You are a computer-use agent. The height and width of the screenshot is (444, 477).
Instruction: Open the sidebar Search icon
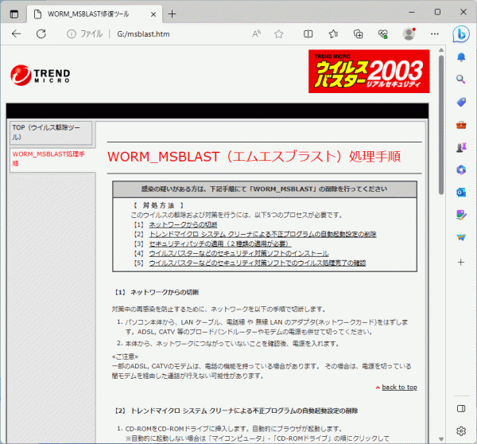[x=461, y=80]
